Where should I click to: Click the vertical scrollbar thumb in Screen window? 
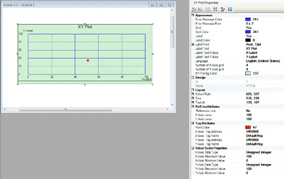click(x=172, y=32)
